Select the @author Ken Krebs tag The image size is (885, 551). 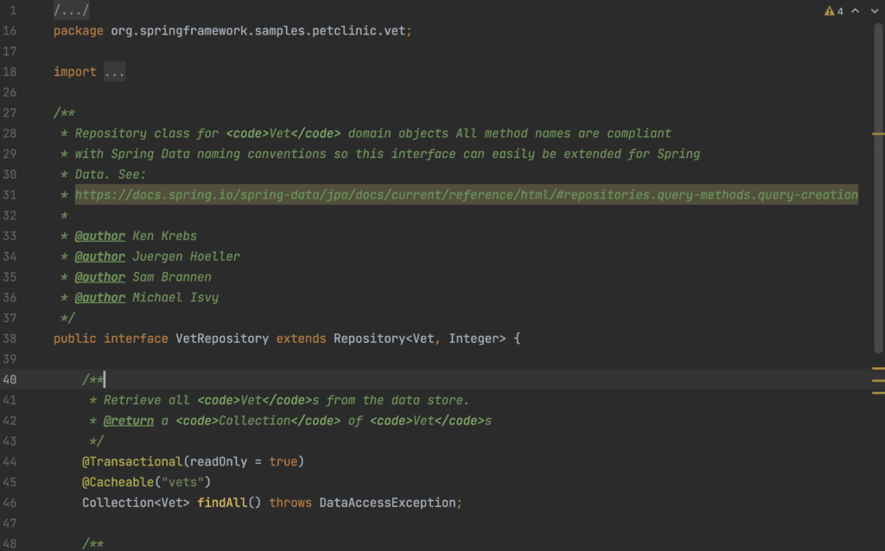coord(100,236)
